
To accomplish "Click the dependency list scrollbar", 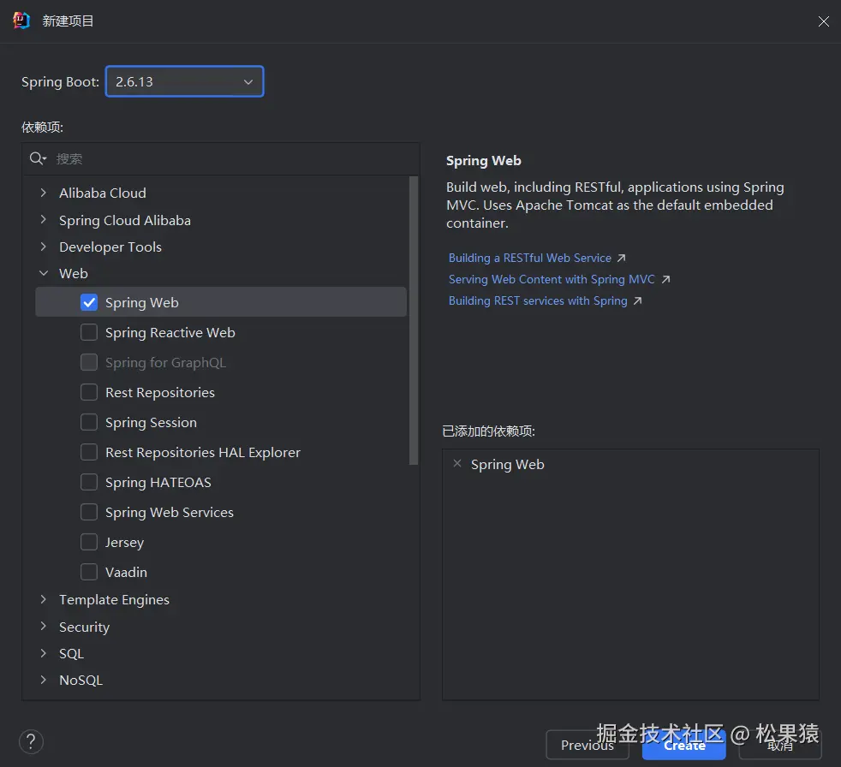I will 413,320.
